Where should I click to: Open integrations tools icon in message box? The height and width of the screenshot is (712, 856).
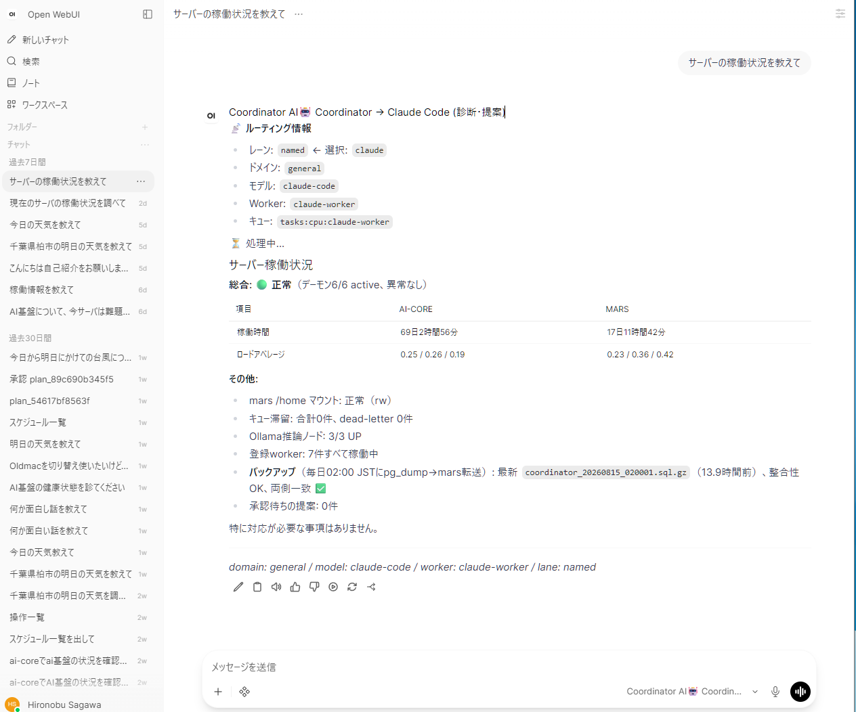click(244, 692)
